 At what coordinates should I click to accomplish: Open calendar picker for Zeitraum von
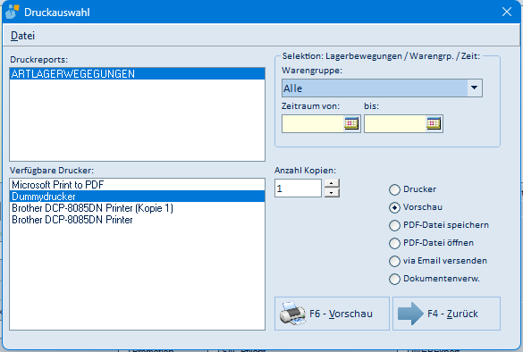[351, 123]
